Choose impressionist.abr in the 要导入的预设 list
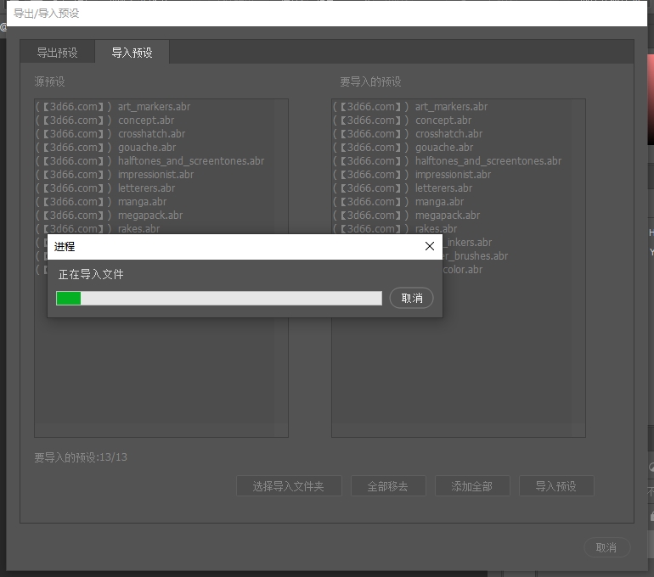 coord(453,175)
